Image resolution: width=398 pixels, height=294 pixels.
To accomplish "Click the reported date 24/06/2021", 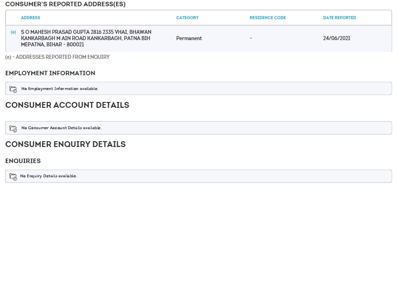I will click(336, 38).
